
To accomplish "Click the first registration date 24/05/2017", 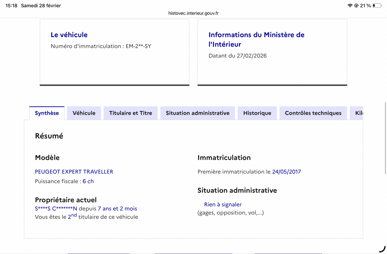I will [x=286, y=172].
